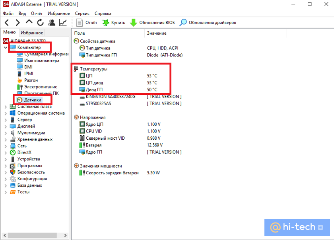Click the Сеть network icon

[x=13, y=146]
